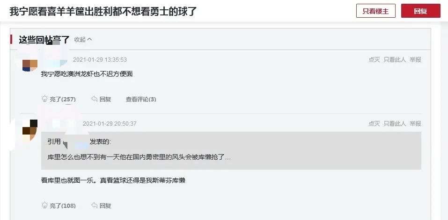Click lightbulb icon beside 亮了(108)
Viewport: 448px width, 220px height.
pyautogui.click(x=44, y=205)
